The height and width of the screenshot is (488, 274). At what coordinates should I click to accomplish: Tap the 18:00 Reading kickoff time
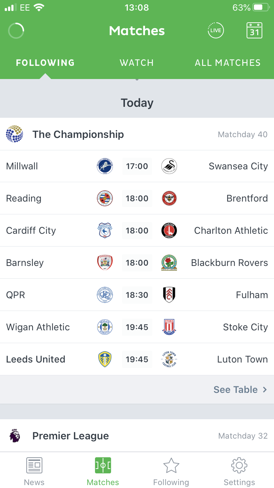(x=137, y=198)
